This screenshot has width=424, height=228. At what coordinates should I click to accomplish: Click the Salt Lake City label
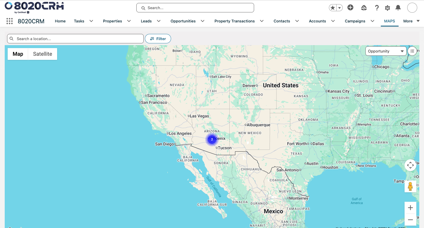[x=221, y=77]
